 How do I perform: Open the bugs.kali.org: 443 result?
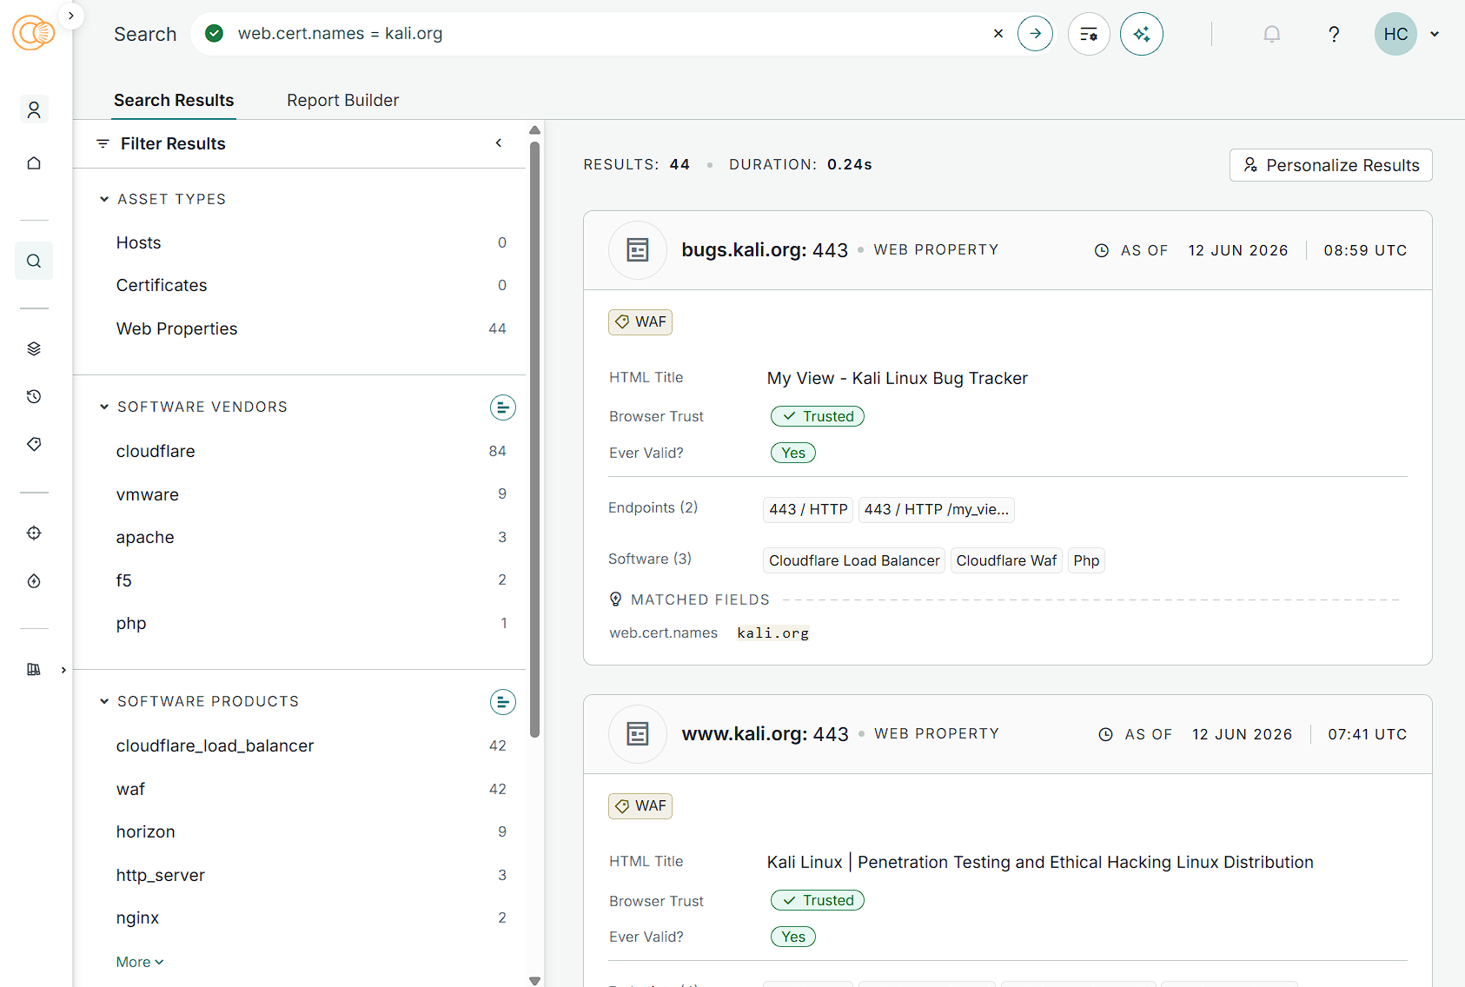coord(765,250)
